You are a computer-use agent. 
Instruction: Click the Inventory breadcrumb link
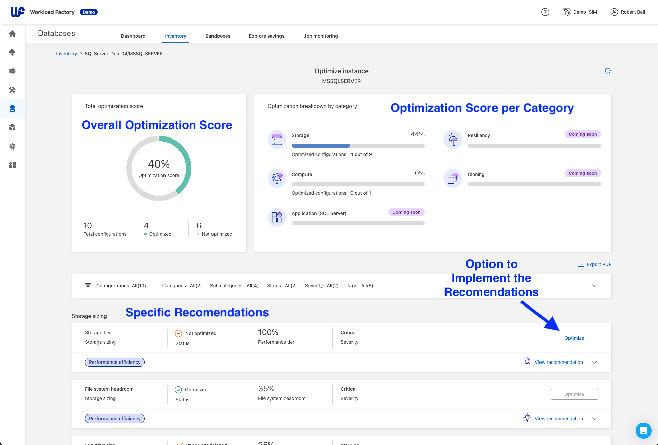click(66, 54)
